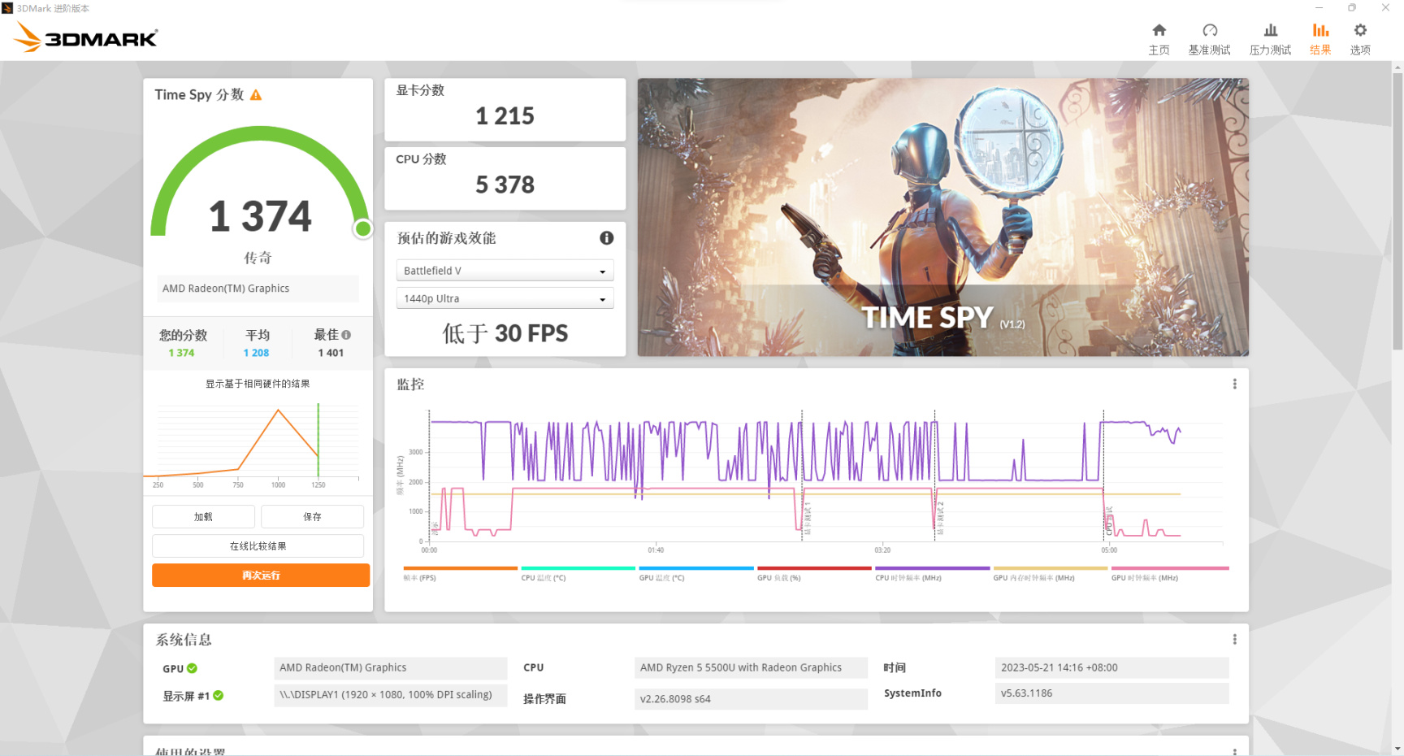Click the 保存 save button

coord(312,517)
